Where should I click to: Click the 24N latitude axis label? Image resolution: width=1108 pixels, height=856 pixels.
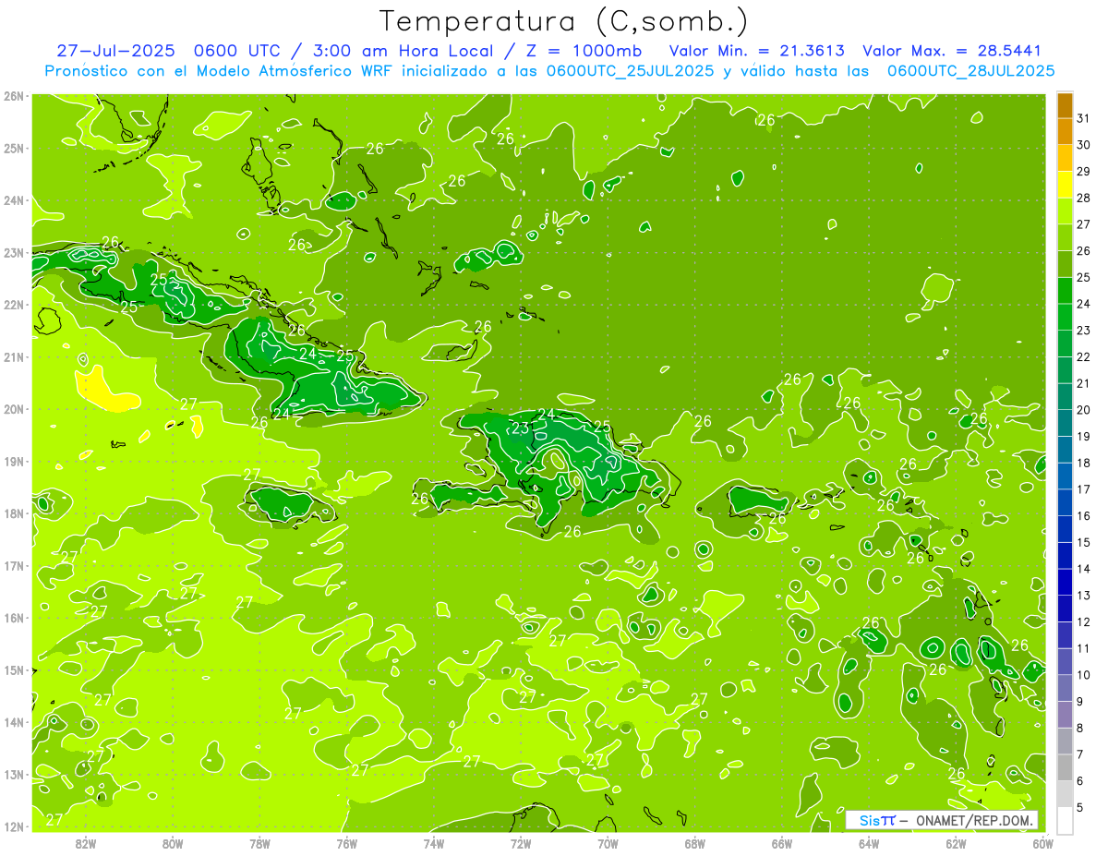click(14, 200)
